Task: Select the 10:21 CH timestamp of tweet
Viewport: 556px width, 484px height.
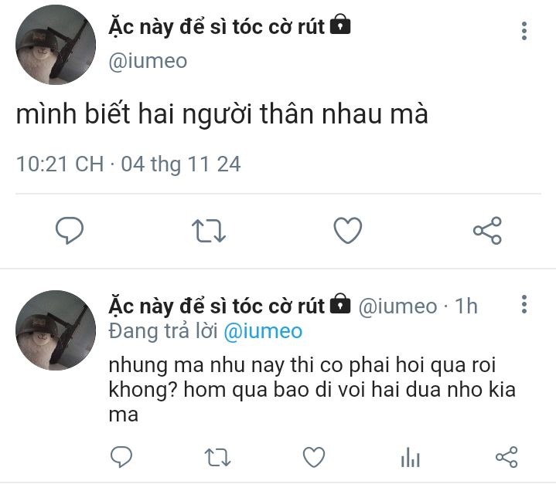Action: pos(60,164)
